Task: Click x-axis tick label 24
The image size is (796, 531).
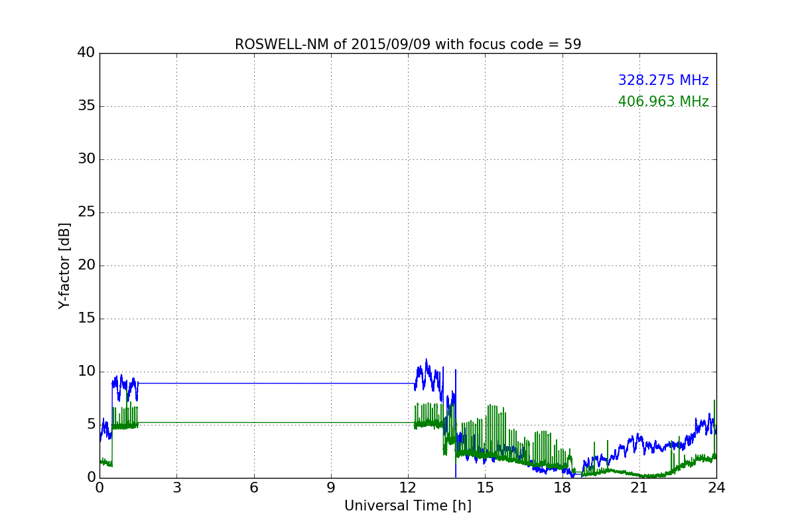Action: [x=716, y=487]
